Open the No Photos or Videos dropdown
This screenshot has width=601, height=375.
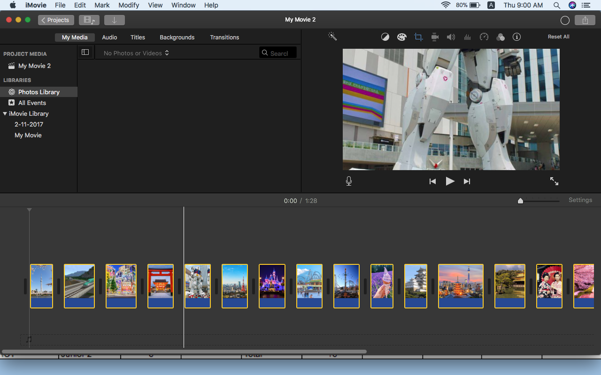pos(136,53)
